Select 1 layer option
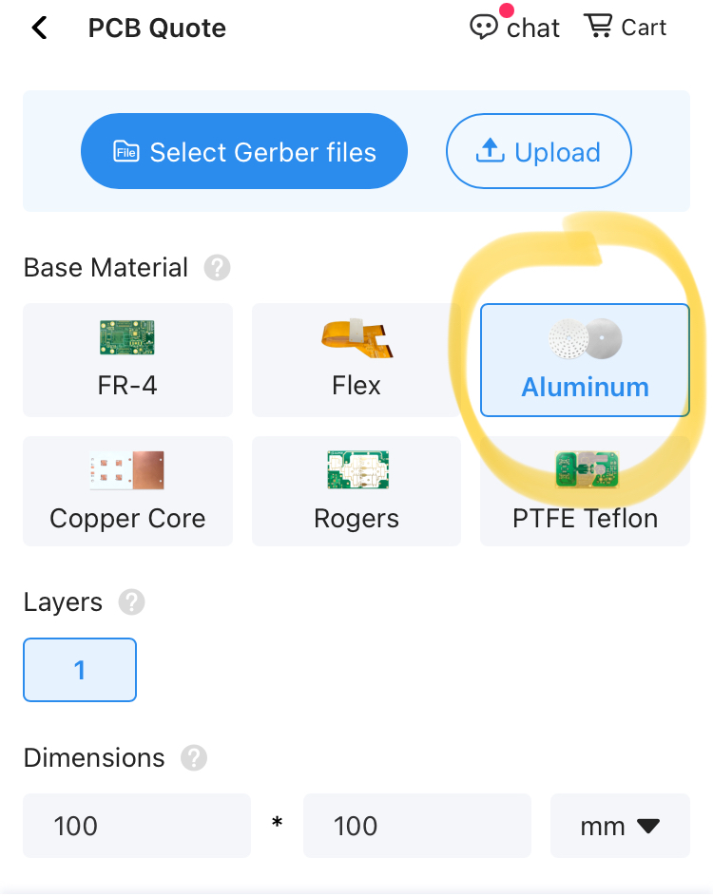 [80, 670]
